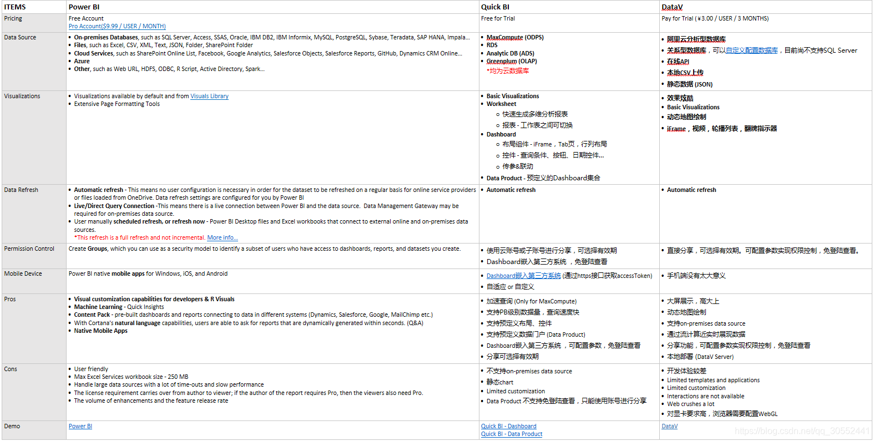Open the Pro Account pricing link
This screenshot has height=441, width=874.
[117, 26]
